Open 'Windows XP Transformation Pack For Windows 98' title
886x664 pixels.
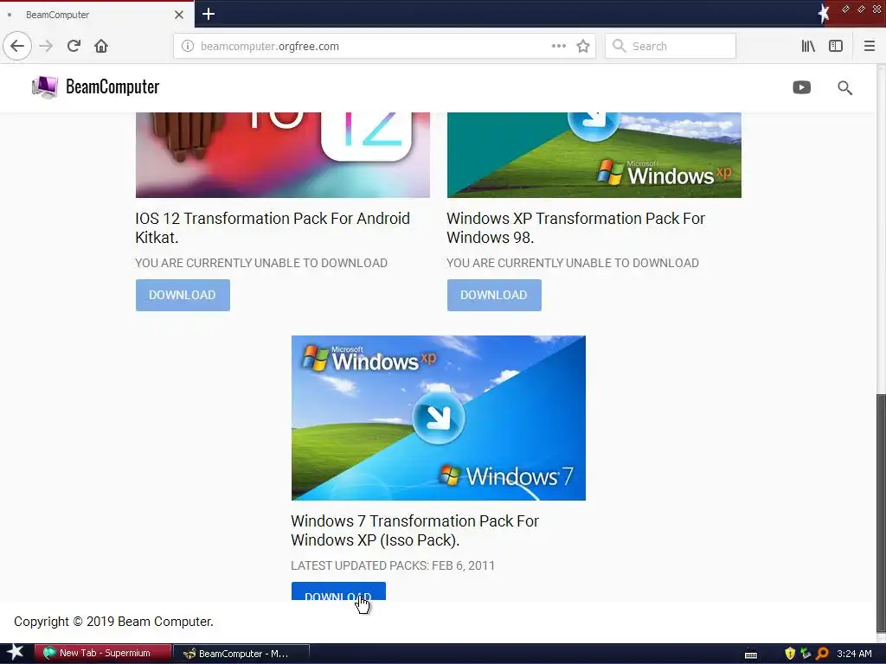coord(575,227)
